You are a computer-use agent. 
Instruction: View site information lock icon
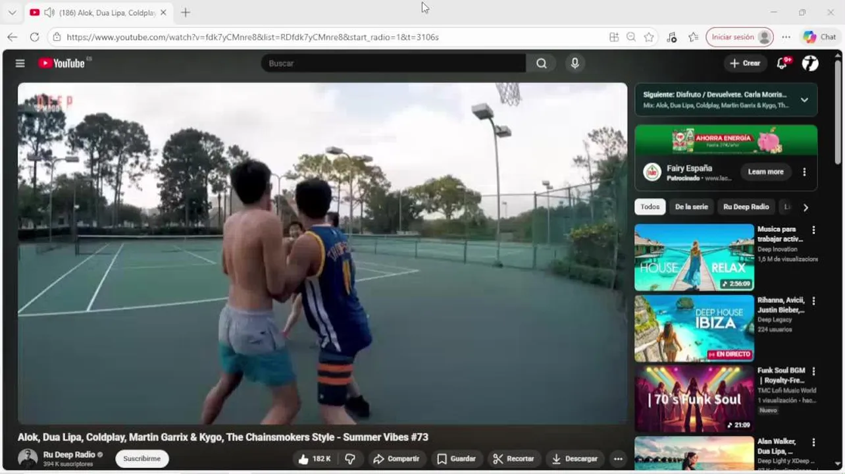57,37
